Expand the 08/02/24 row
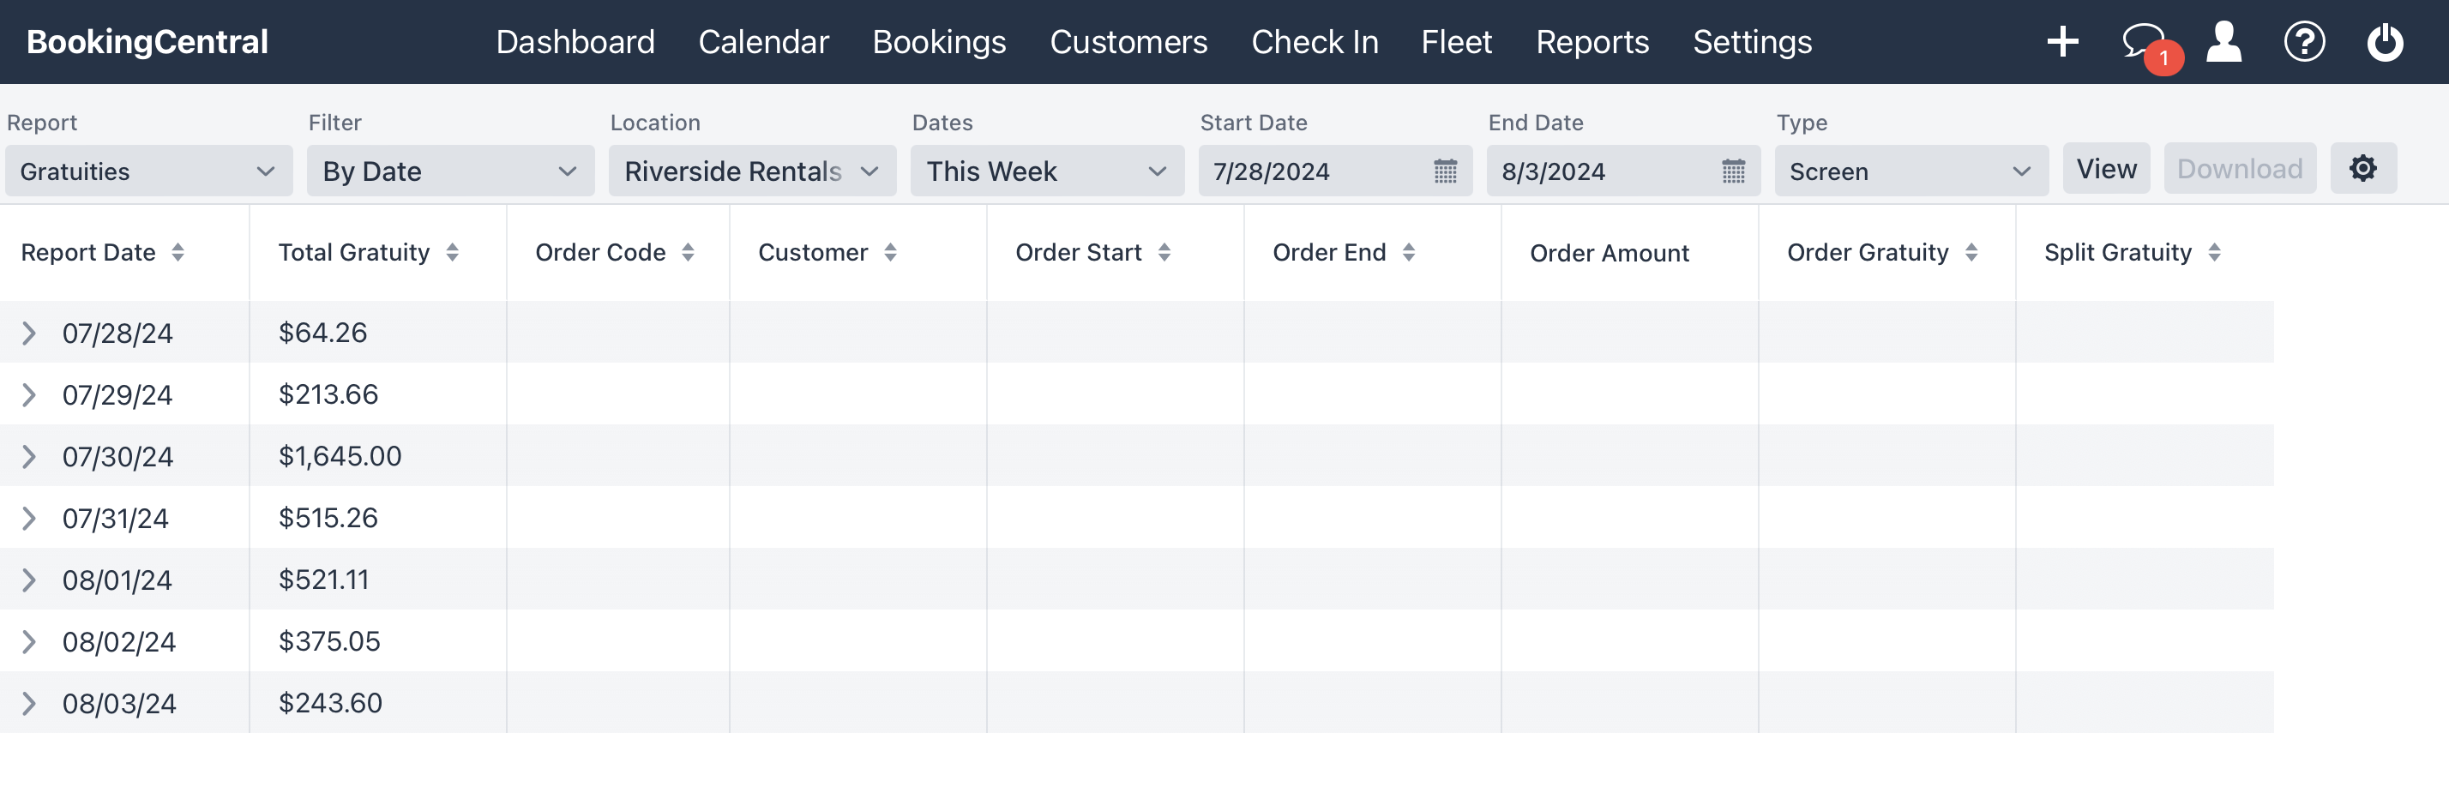 pyautogui.click(x=29, y=641)
